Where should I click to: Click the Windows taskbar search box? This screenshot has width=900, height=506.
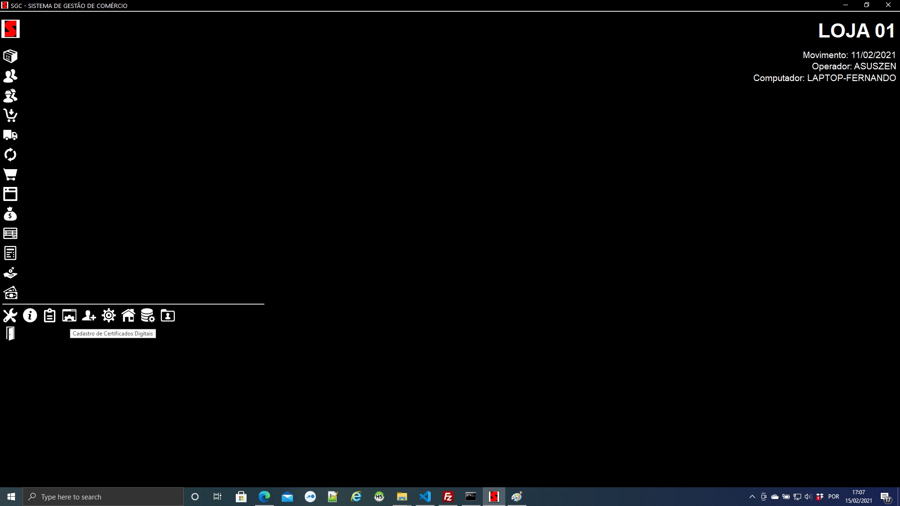pyautogui.click(x=103, y=497)
